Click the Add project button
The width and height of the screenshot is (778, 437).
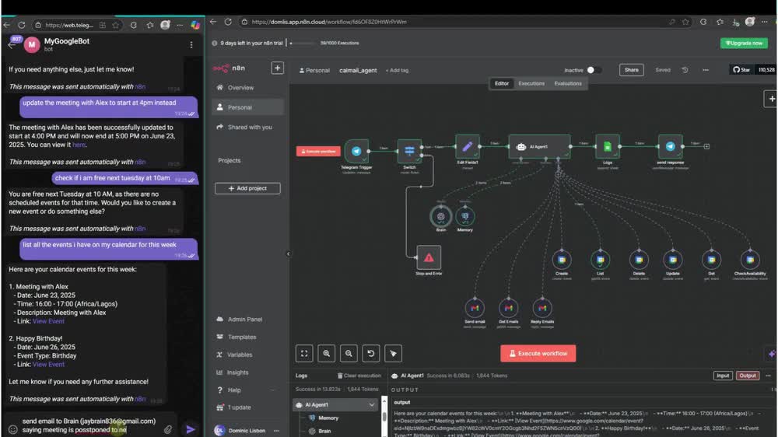click(x=247, y=188)
